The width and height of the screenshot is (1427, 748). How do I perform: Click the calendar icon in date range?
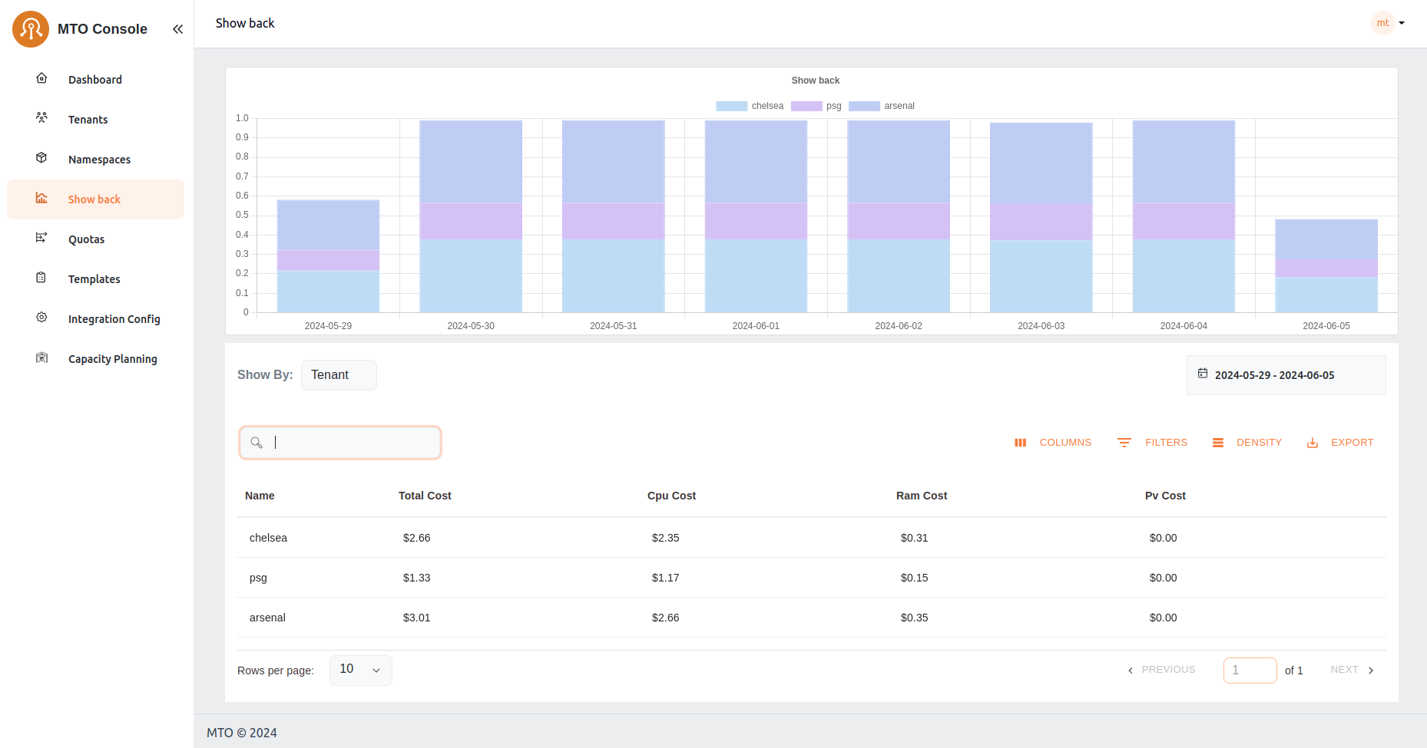tap(1203, 374)
